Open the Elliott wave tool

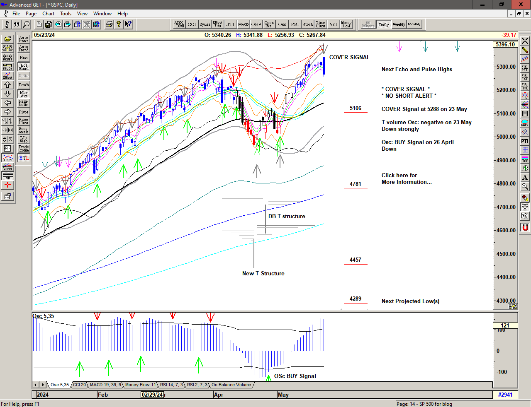point(7,75)
